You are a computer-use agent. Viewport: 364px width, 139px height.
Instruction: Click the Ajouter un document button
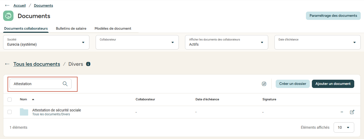[x=333, y=84]
